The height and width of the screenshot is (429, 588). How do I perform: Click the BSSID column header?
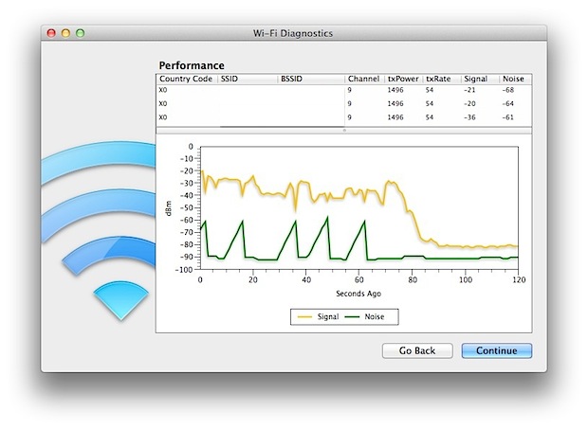coord(310,80)
